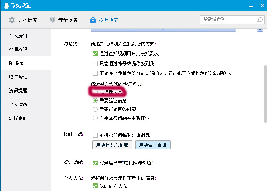Switch to 空间权限 sidebar section

(x=18, y=50)
